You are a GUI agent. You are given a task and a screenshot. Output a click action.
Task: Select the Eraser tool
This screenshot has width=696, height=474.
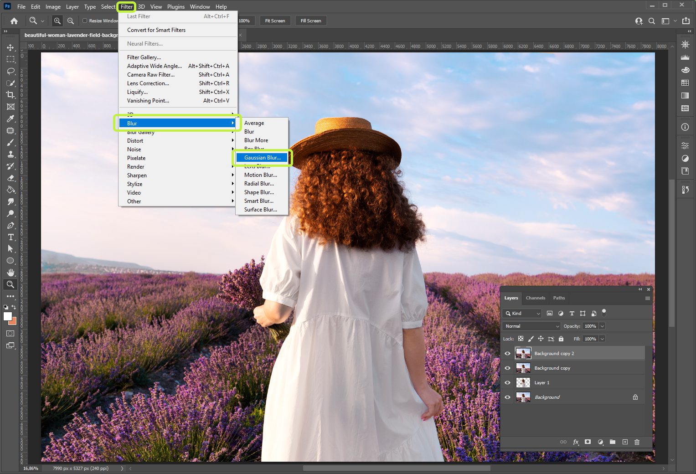coord(10,178)
